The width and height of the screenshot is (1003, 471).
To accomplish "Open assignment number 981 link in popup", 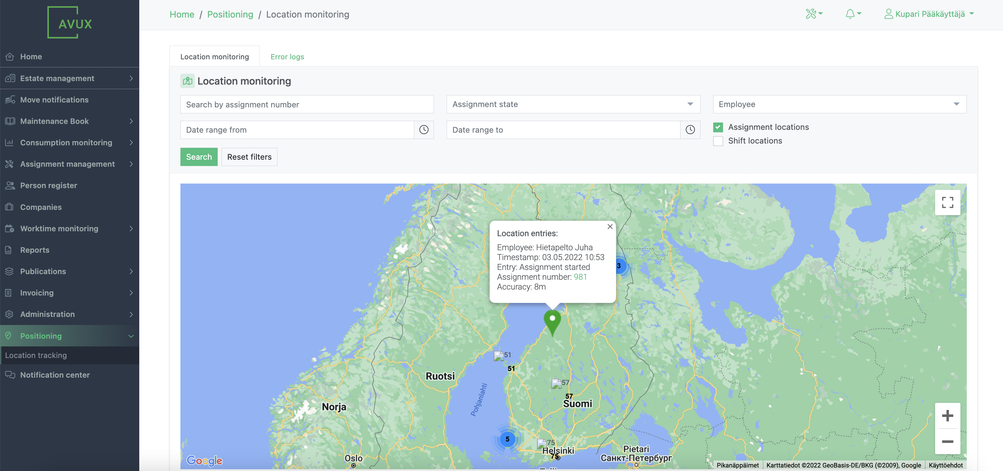I will point(581,277).
